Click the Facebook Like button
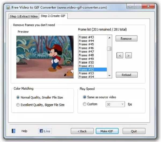This screenshot has width=161, height=142. tap(45, 131)
